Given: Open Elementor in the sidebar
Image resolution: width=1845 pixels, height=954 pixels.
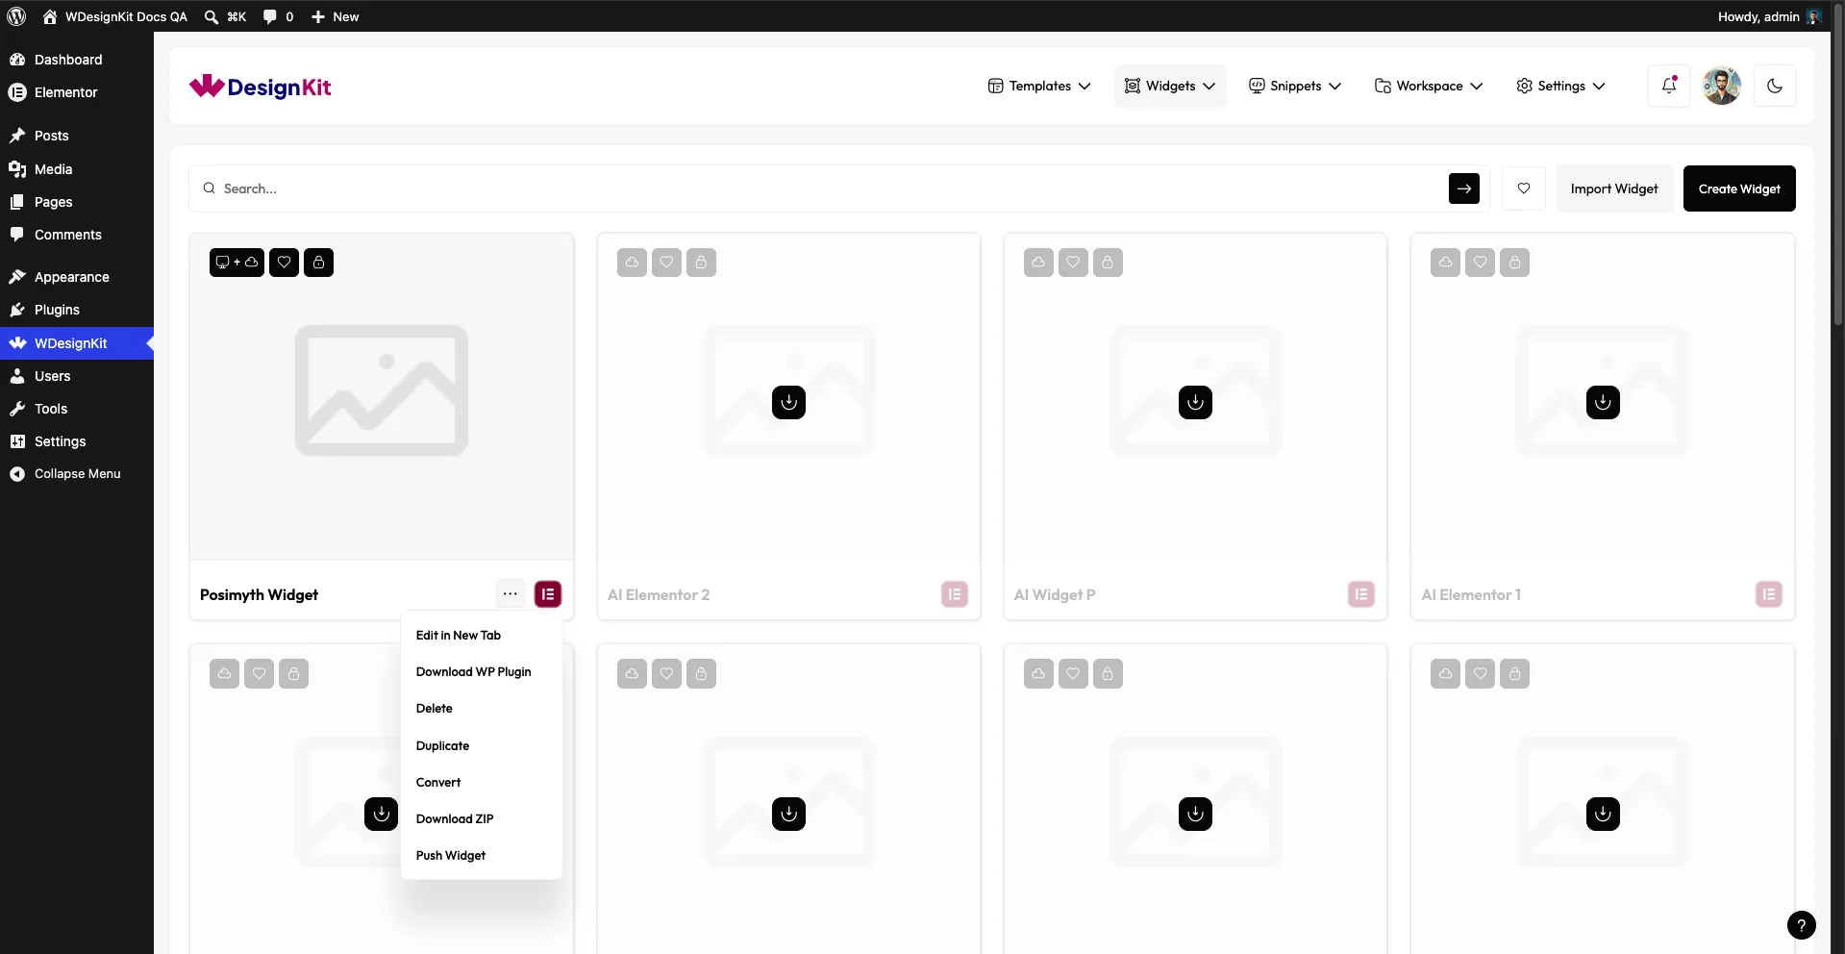Looking at the screenshot, I should [77, 92].
